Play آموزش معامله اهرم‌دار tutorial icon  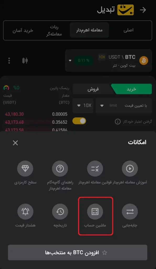click(x=130, y=169)
